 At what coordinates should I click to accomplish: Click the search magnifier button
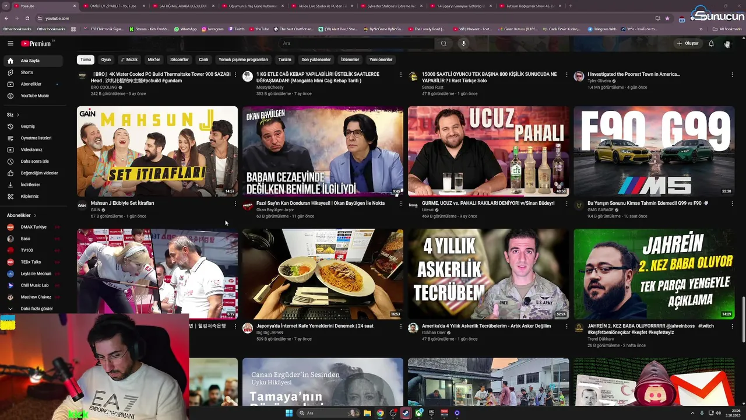click(x=444, y=43)
